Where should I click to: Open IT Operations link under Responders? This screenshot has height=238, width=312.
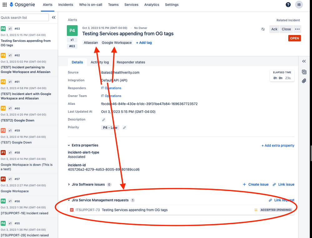tap(111, 88)
